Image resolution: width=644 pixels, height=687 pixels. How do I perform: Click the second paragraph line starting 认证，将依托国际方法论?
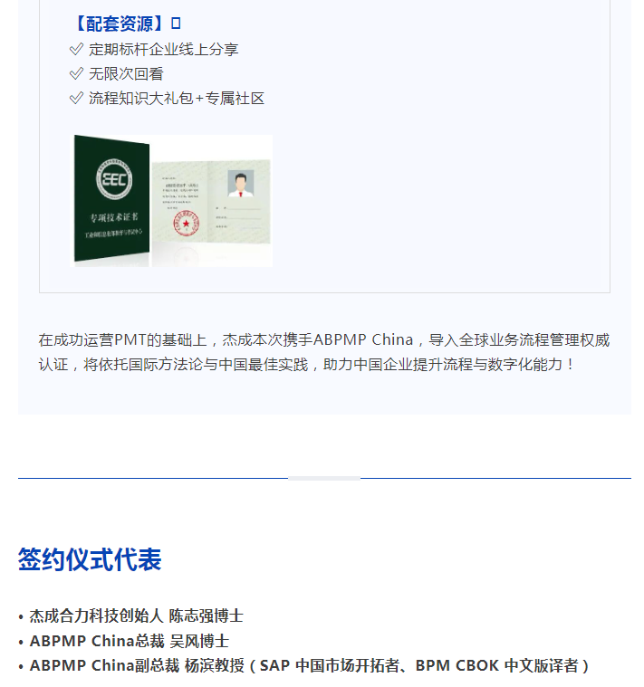point(305,364)
